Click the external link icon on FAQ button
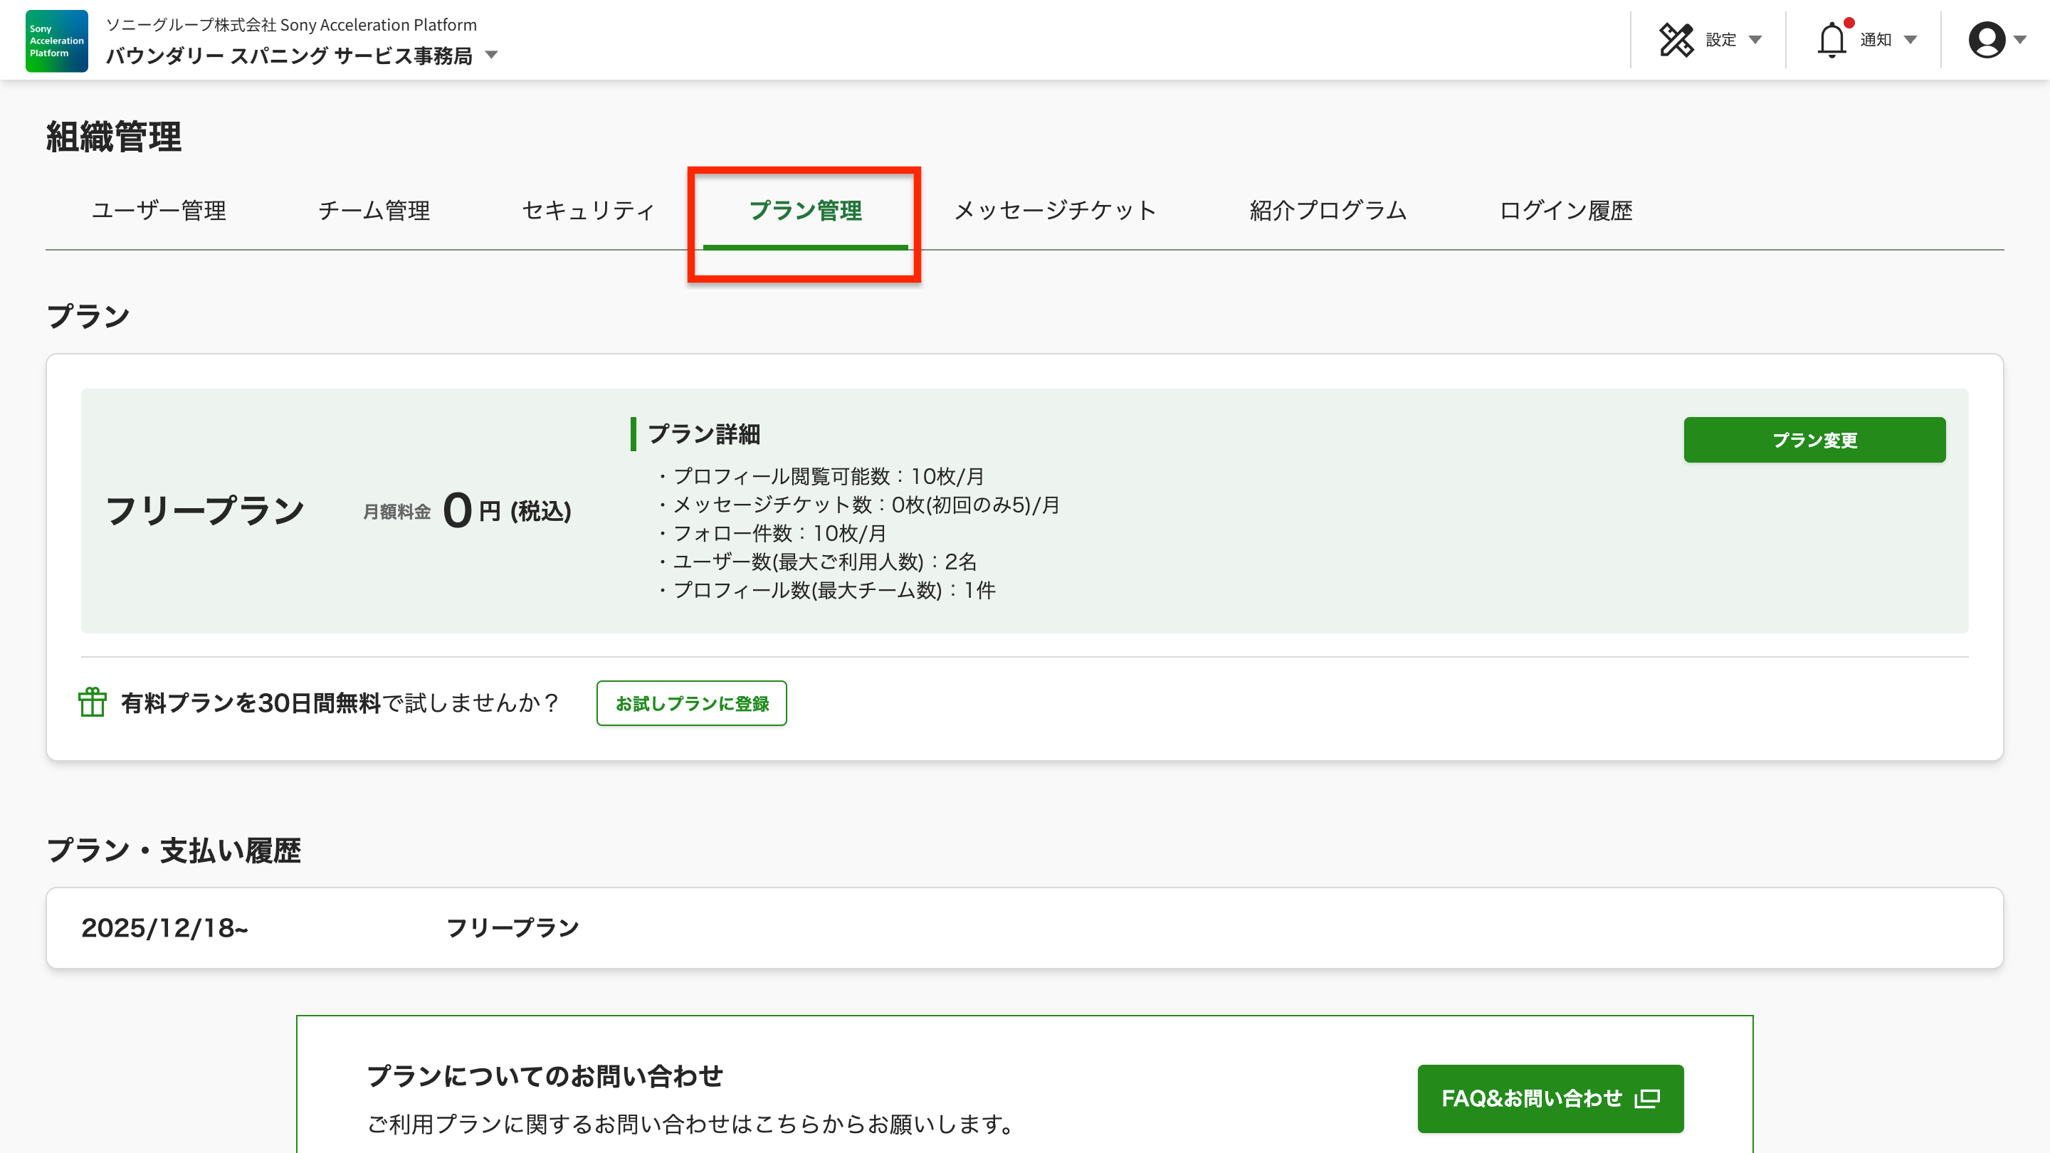The image size is (2050, 1153). point(1647,1099)
